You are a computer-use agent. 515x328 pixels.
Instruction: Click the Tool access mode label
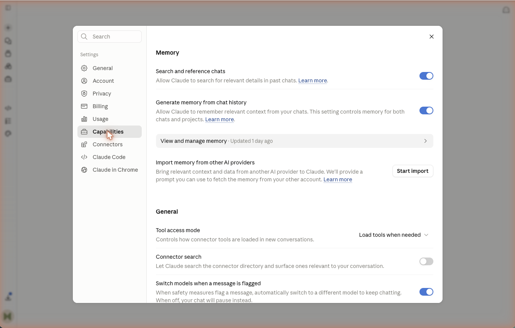coord(178,230)
